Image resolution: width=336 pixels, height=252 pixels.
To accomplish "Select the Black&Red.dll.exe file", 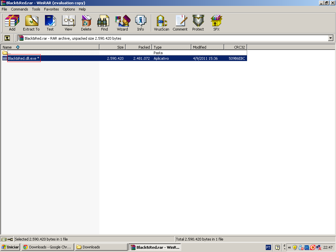I will (23, 58).
